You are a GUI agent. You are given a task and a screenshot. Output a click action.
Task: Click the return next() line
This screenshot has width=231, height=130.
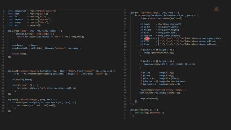pos(20,54)
